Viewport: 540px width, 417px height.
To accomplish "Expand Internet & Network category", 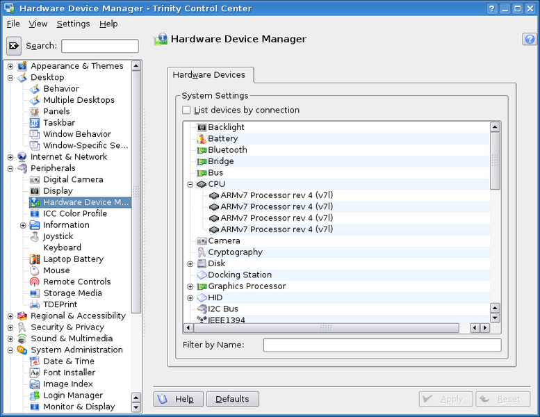I will tap(10, 157).
